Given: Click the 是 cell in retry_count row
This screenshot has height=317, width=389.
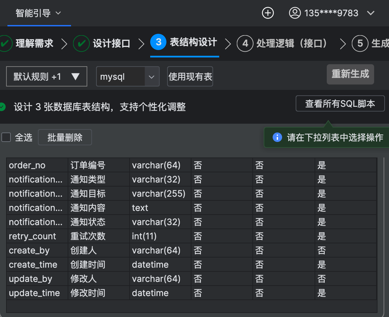Looking at the screenshot, I should (x=346, y=236).
